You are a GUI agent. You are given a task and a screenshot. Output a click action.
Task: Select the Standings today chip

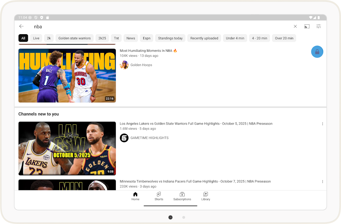click(170, 38)
